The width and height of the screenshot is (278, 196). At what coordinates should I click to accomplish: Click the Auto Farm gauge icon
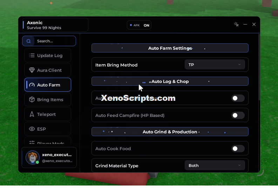(x=32, y=85)
